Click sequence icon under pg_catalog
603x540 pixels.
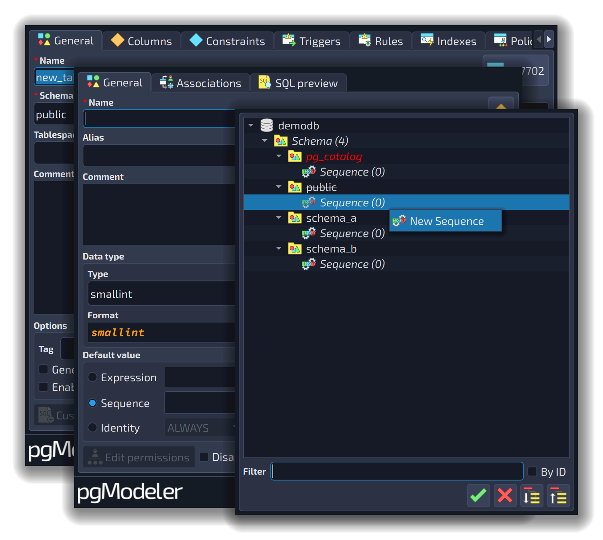(x=309, y=172)
